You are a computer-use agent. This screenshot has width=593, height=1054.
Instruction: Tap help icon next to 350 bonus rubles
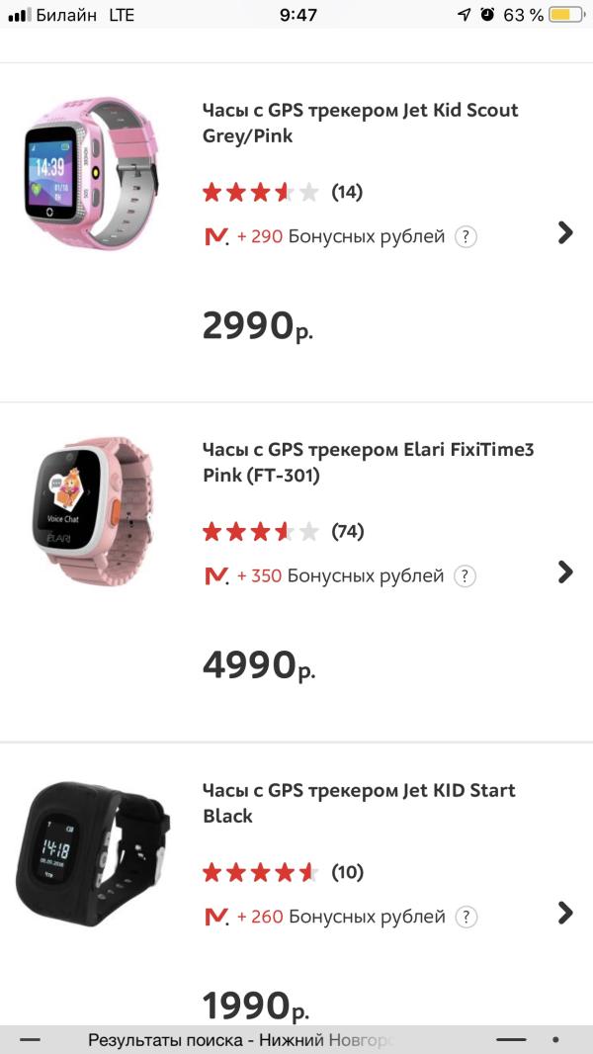coord(466,576)
